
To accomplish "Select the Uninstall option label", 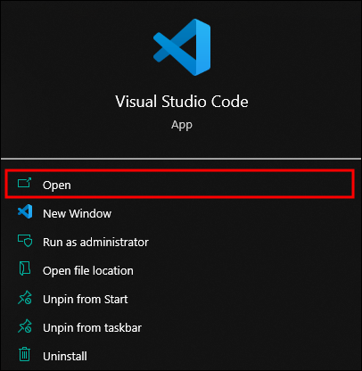I will point(65,356).
